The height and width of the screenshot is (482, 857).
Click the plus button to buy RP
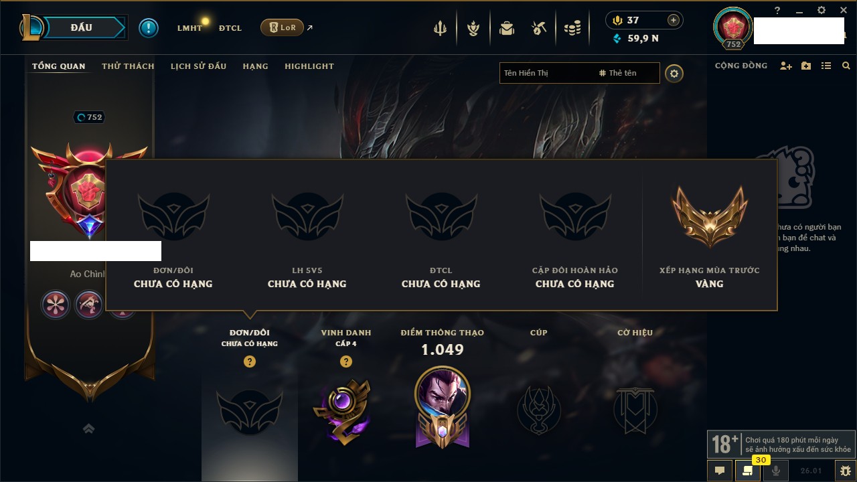(x=674, y=20)
